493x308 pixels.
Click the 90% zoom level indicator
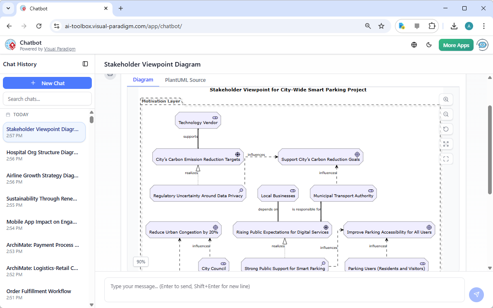click(141, 262)
